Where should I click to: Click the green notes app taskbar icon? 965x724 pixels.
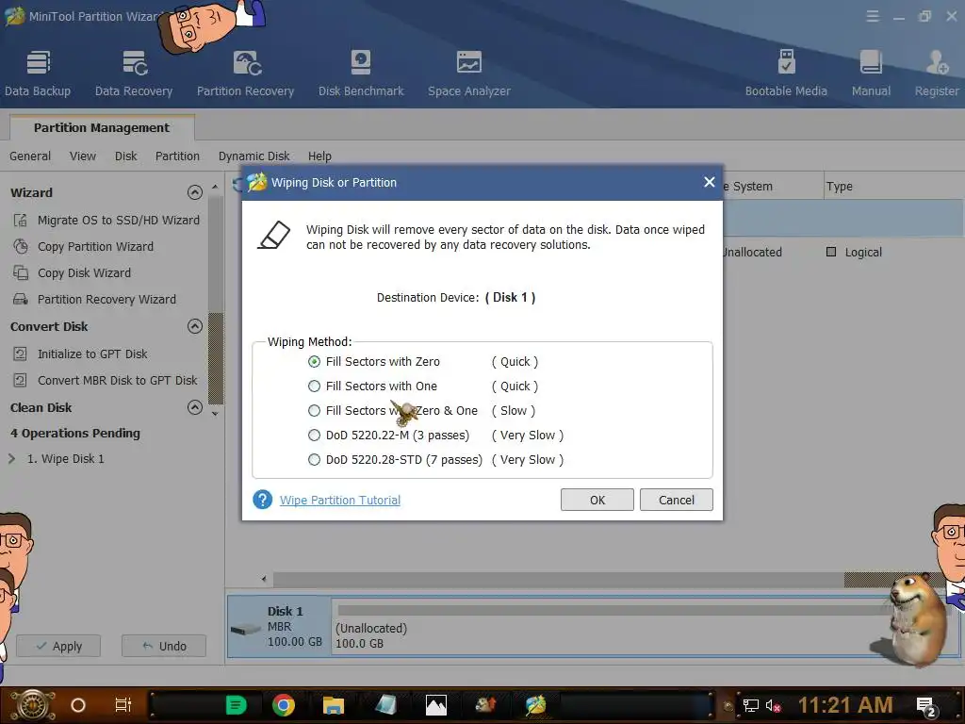pos(236,705)
